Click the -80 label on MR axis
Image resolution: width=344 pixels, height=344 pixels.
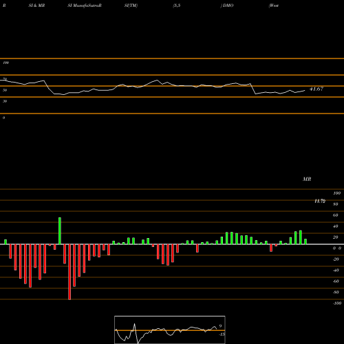[336, 292]
